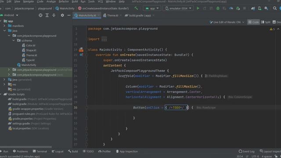Open the emulator-5554 device dropdown
Viewport: 281px width, 158px height.
point(178,8)
